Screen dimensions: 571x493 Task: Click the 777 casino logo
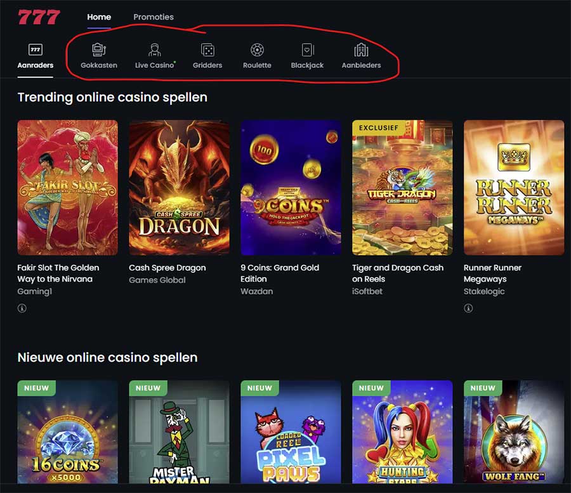[39, 16]
